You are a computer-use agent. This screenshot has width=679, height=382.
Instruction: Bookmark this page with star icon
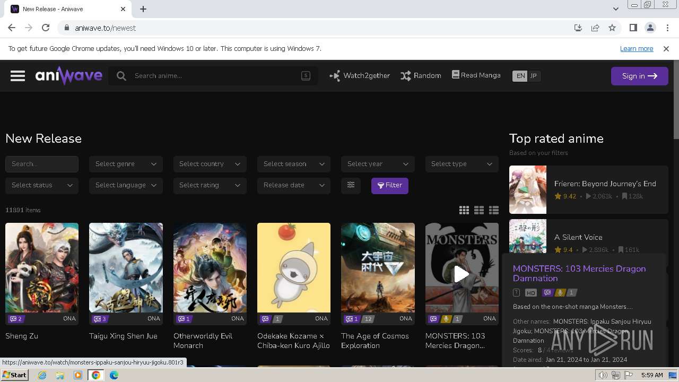[612, 28]
